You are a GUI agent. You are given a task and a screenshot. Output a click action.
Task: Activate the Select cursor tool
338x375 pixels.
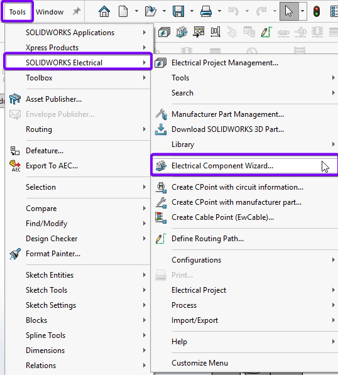point(289,11)
